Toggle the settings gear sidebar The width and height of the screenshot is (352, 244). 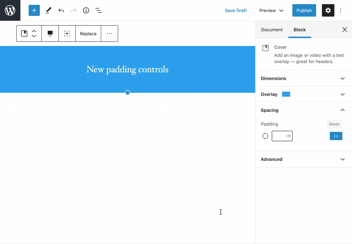pos(328,10)
